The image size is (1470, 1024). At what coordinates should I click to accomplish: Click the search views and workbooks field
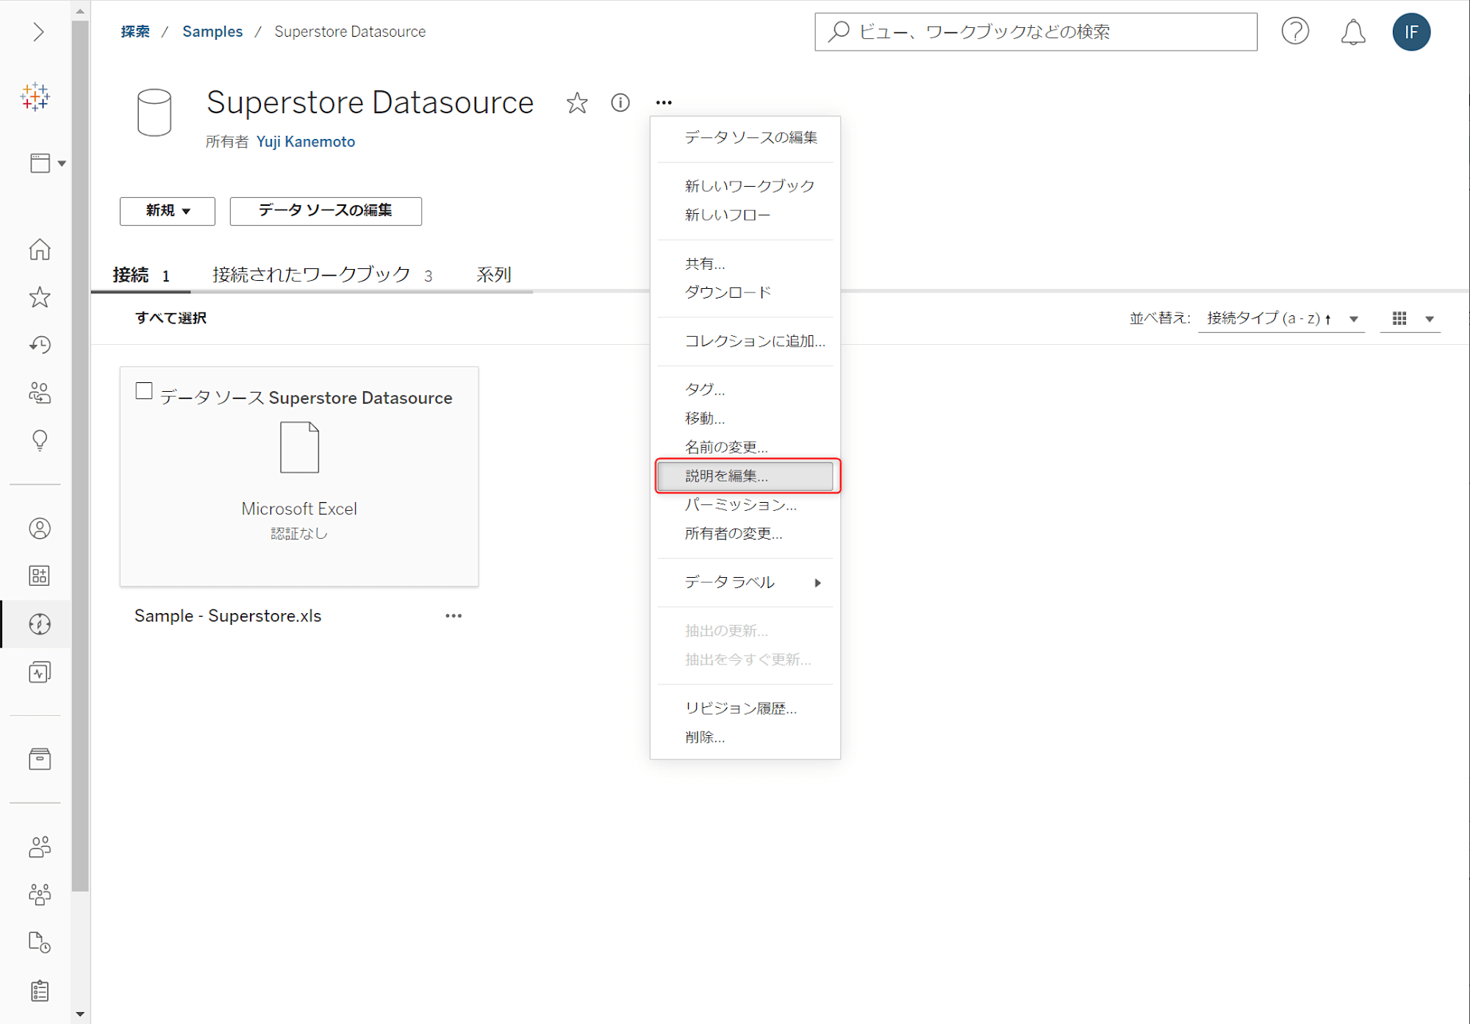click(1036, 32)
